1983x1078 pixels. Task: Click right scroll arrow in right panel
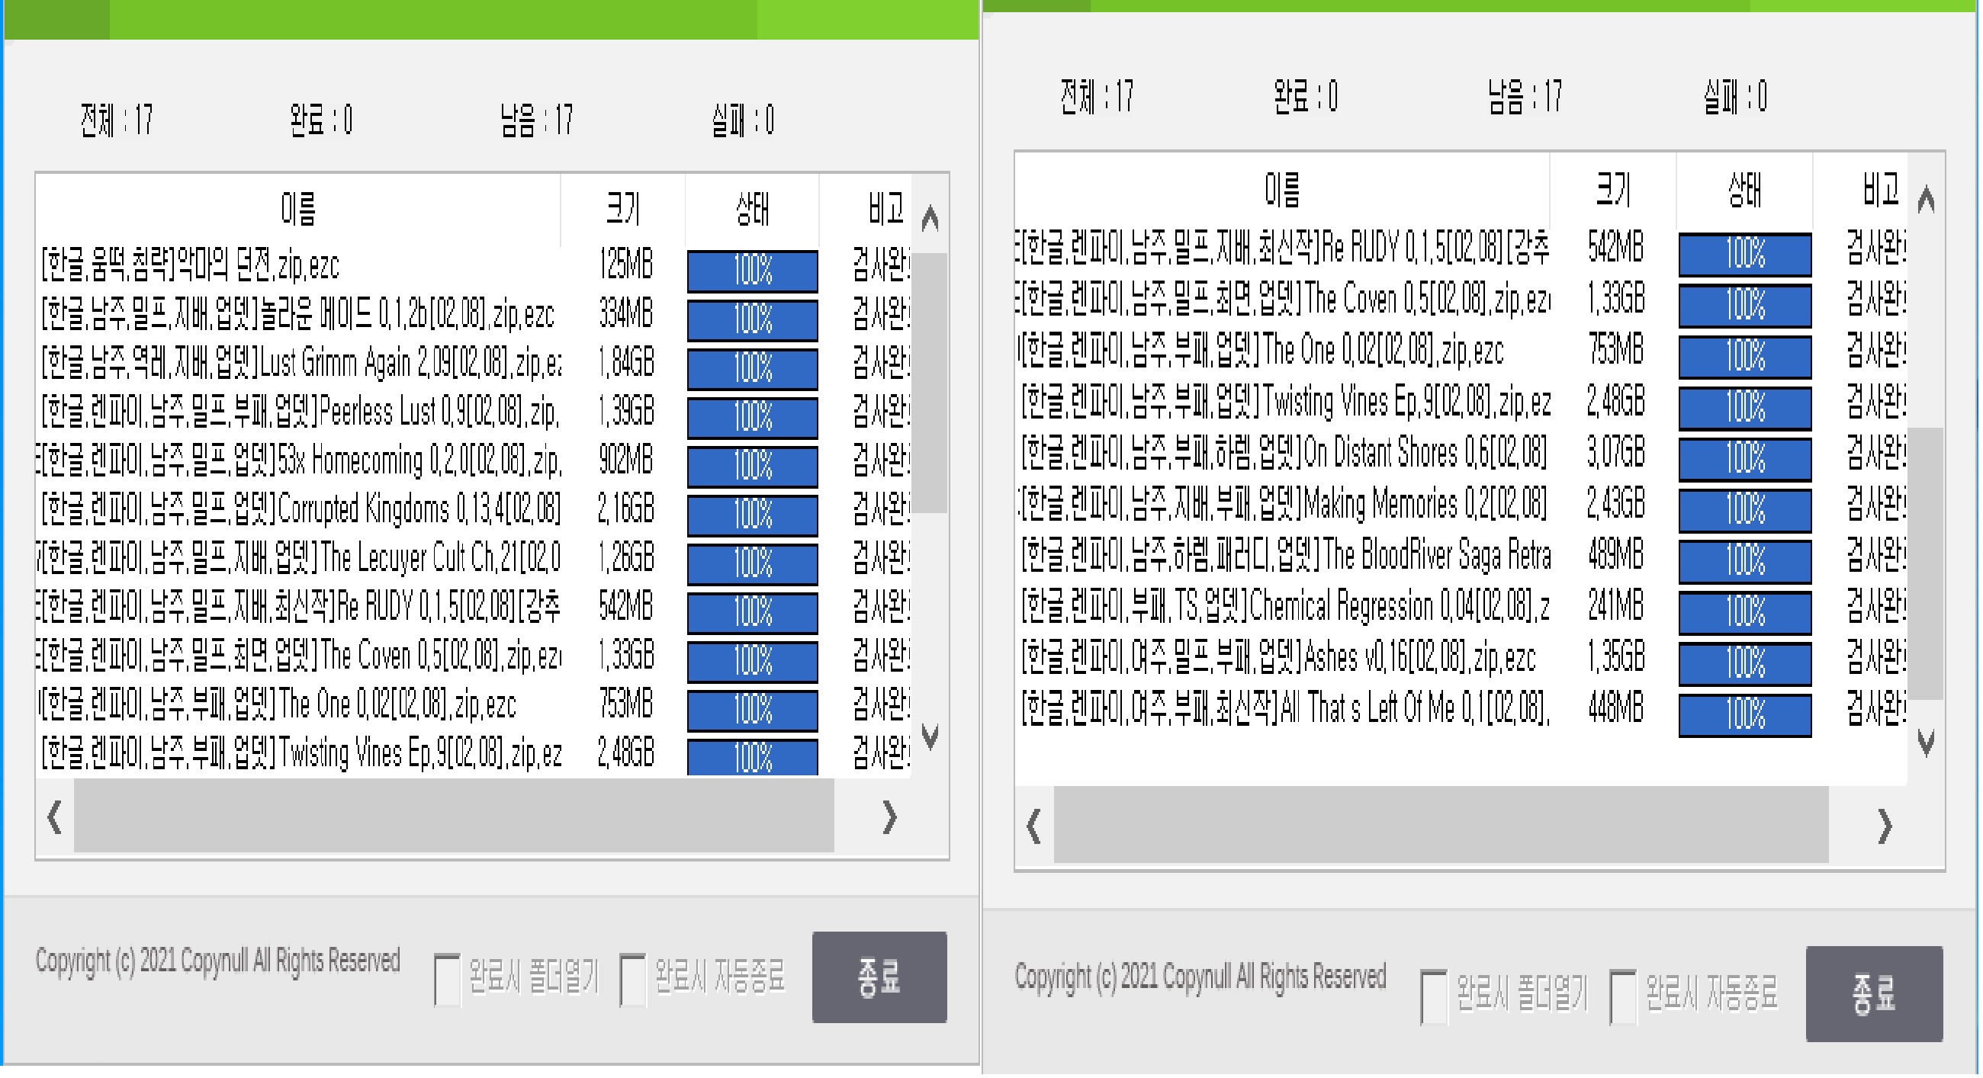pyautogui.click(x=1885, y=826)
